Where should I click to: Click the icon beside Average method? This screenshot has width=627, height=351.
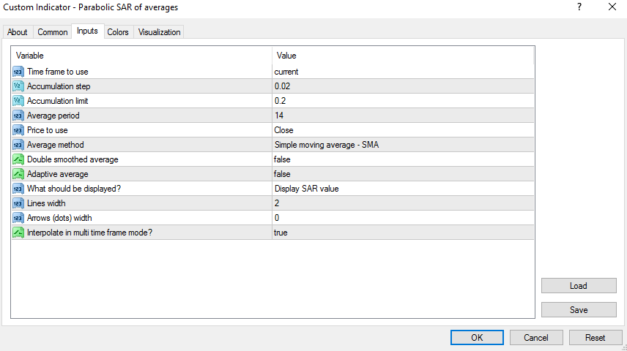click(x=18, y=145)
